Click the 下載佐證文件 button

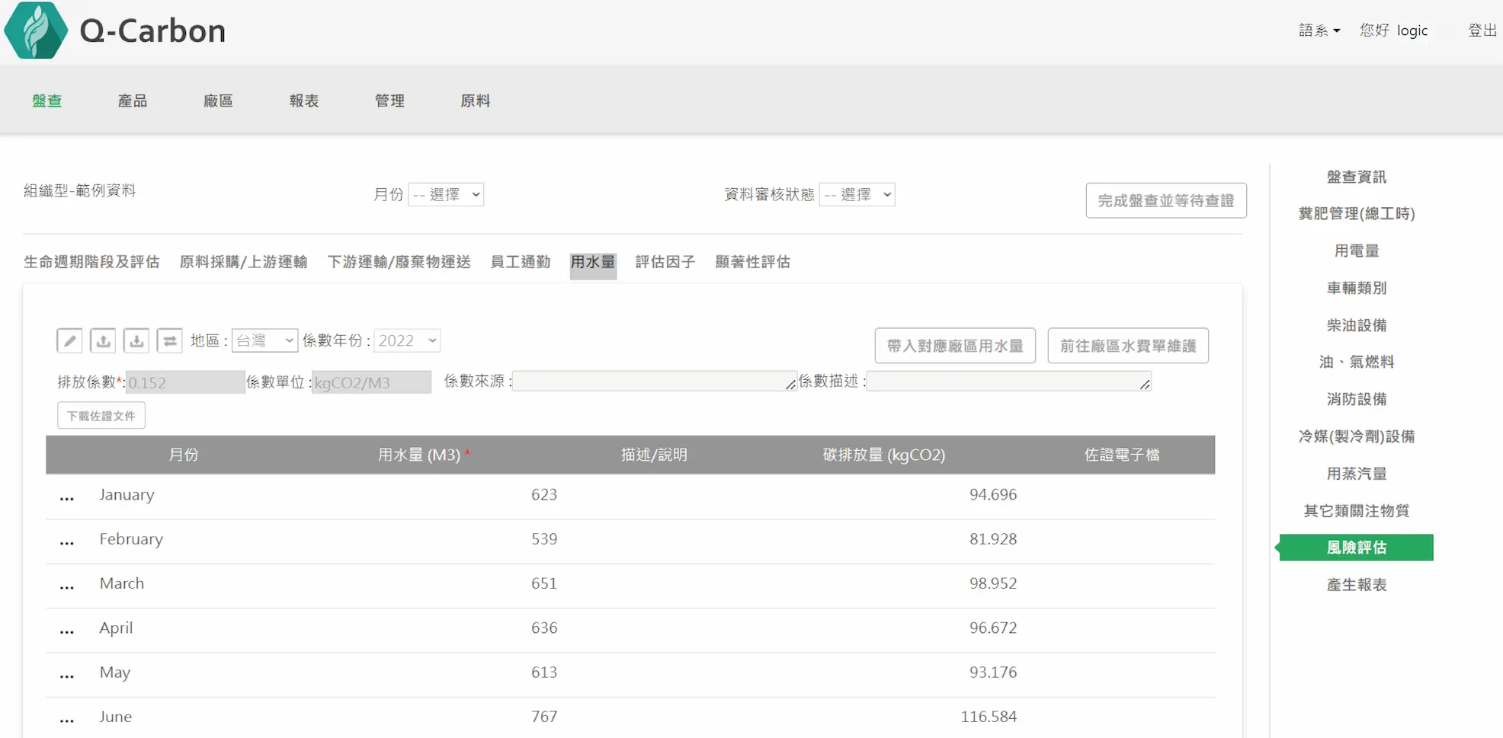tap(101, 416)
